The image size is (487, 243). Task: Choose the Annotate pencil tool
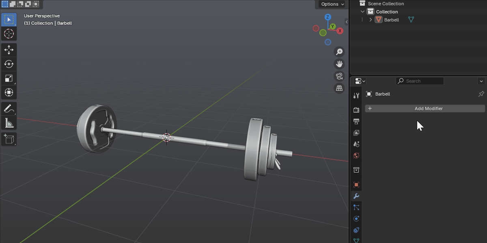click(x=9, y=109)
